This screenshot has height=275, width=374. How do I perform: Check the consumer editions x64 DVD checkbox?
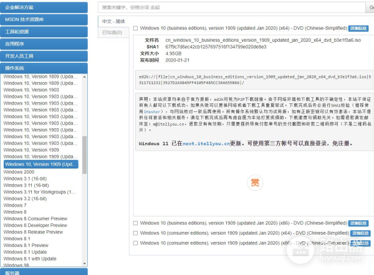click(135, 233)
